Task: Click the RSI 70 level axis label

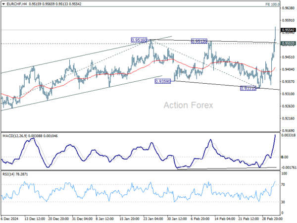Action: [x=283, y=184]
